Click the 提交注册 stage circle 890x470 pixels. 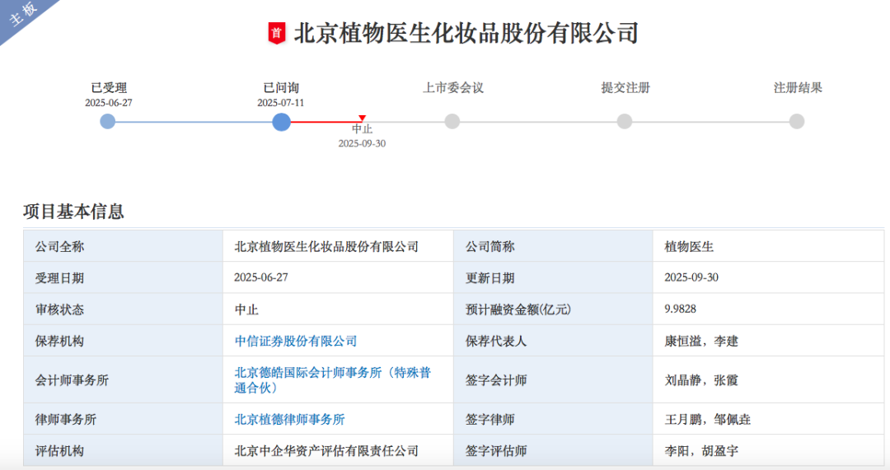point(625,122)
